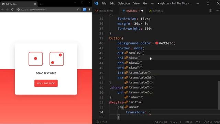Click Ln 54, Col 20 in status bar
The image size is (220, 124).
(159, 122)
